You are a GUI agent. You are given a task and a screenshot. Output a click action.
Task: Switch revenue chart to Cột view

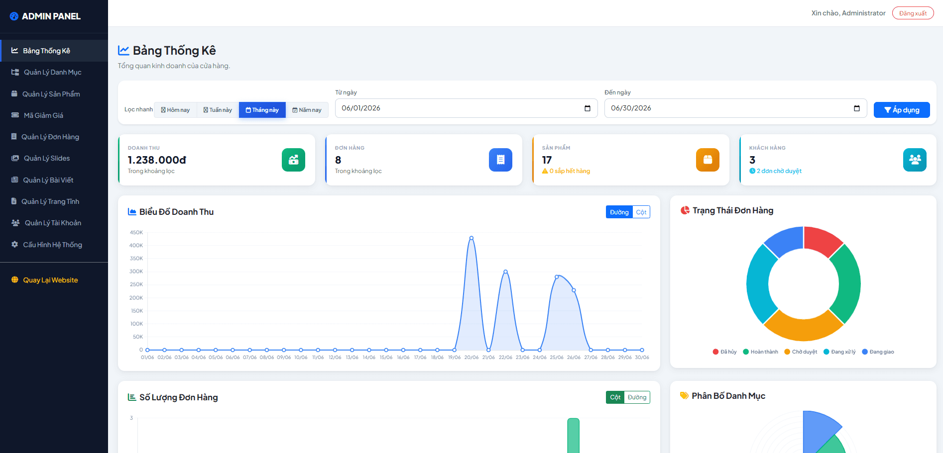641,212
